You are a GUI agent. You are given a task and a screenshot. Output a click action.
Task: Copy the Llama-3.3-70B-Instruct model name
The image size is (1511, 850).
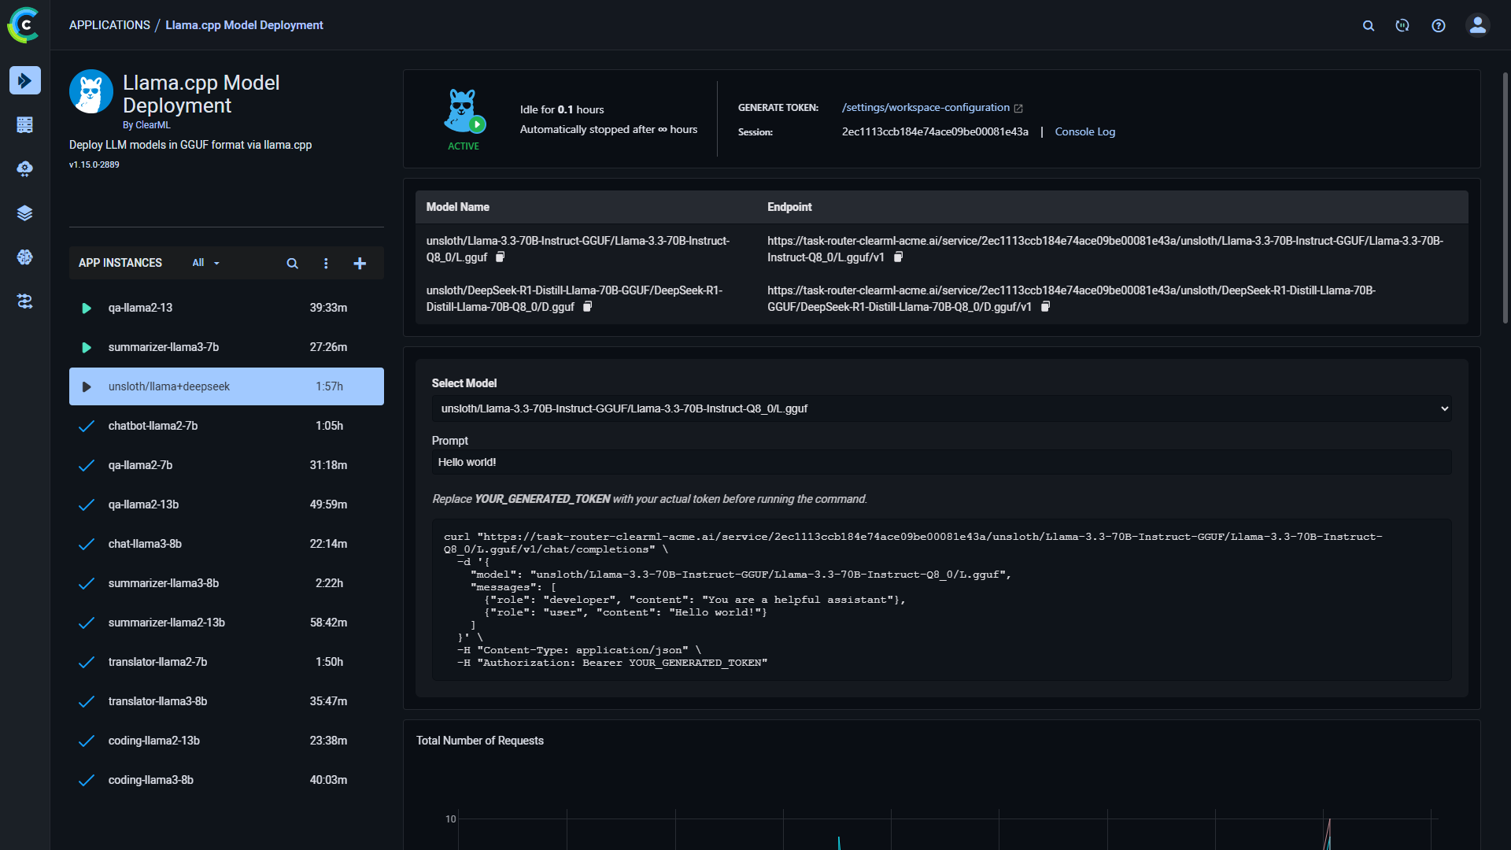[501, 256]
